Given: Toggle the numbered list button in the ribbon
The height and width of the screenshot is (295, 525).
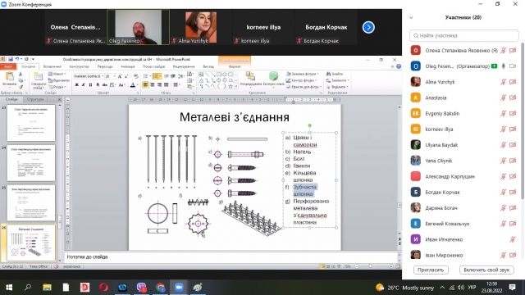Looking at the screenshot, I should click(156, 76).
